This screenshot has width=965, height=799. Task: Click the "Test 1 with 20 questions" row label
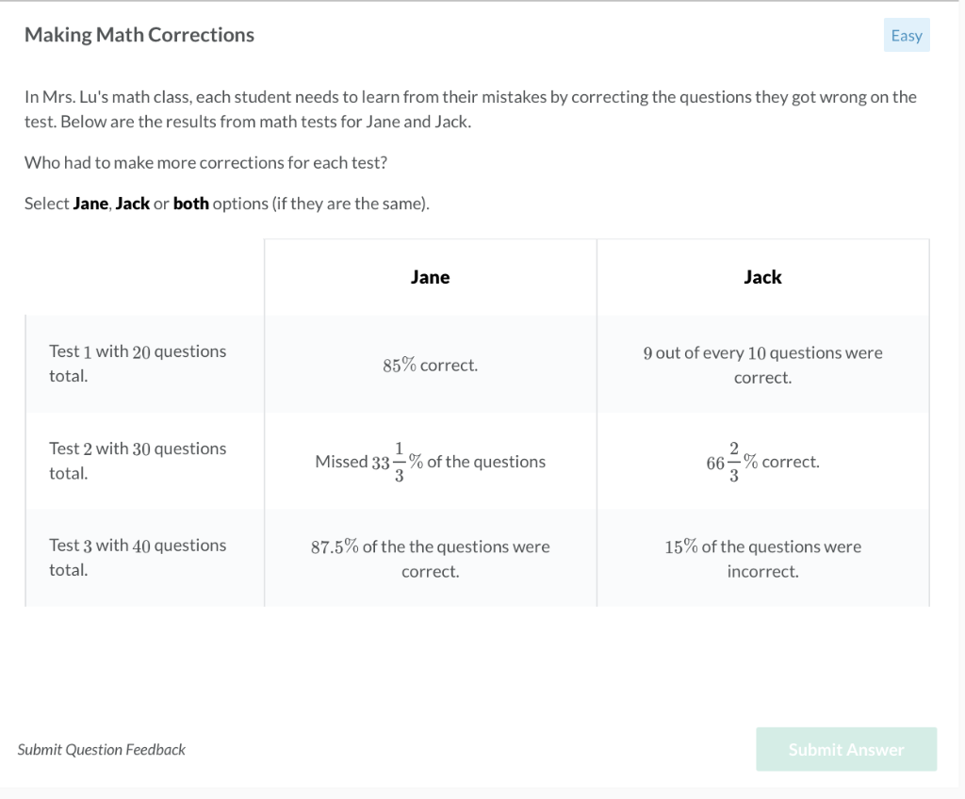pyautogui.click(x=138, y=365)
